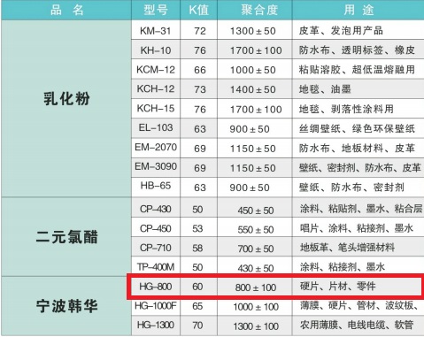Click usage 粘贴溶胶、超低温熔融用

coord(357,70)
